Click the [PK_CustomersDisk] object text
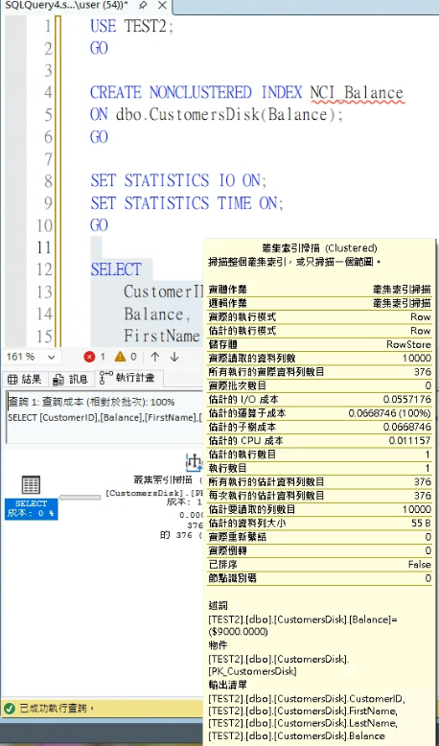Image resolution: width=439 pixels, height=746 pixels. click(x=252, y=671)
